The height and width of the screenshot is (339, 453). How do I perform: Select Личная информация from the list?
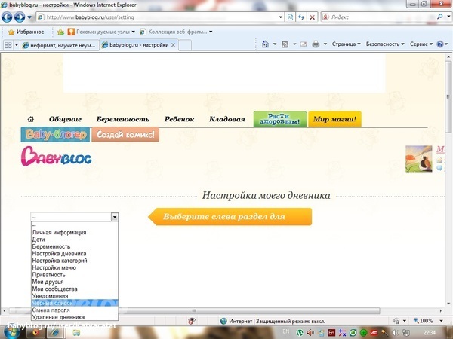[x=59, y=233]
